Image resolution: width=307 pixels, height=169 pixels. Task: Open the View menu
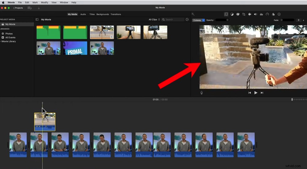click(x=54, y=2)
